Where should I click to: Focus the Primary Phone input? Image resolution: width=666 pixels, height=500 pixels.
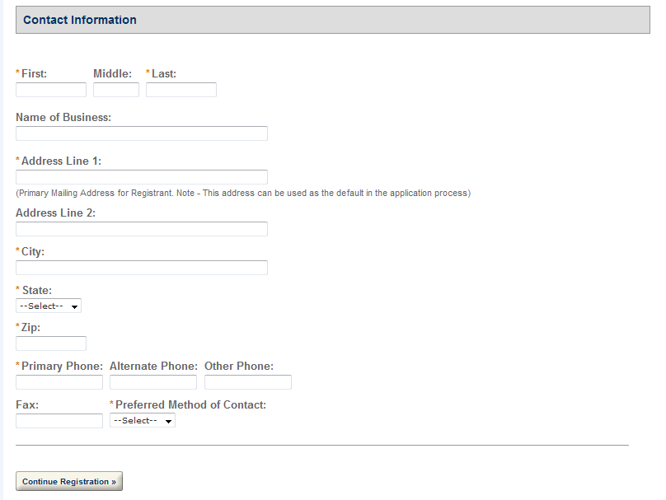[x=59, y=382]
